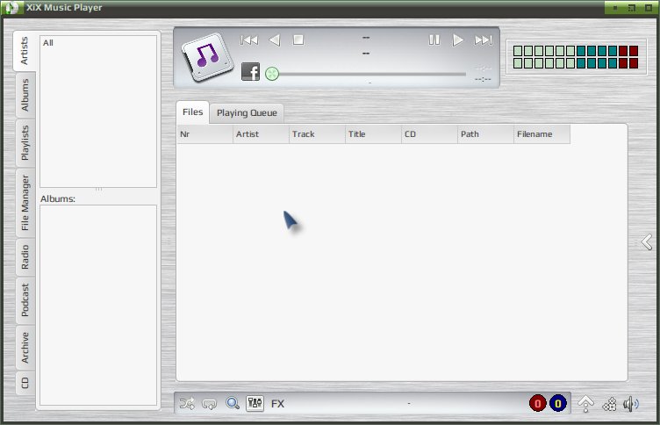Sort by the Nr column header
The width and height of the screenshot is (660, 425).
204,134
